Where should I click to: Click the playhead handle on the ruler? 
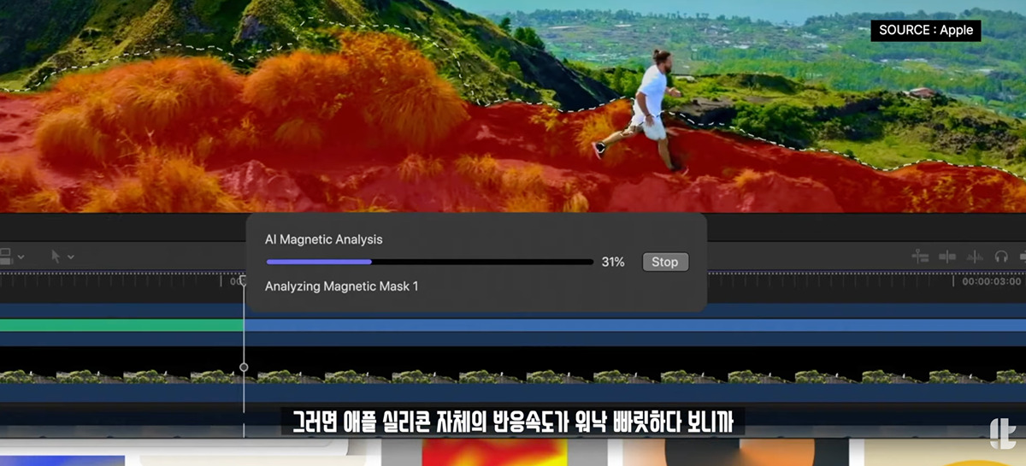click(x=243, y=280)
